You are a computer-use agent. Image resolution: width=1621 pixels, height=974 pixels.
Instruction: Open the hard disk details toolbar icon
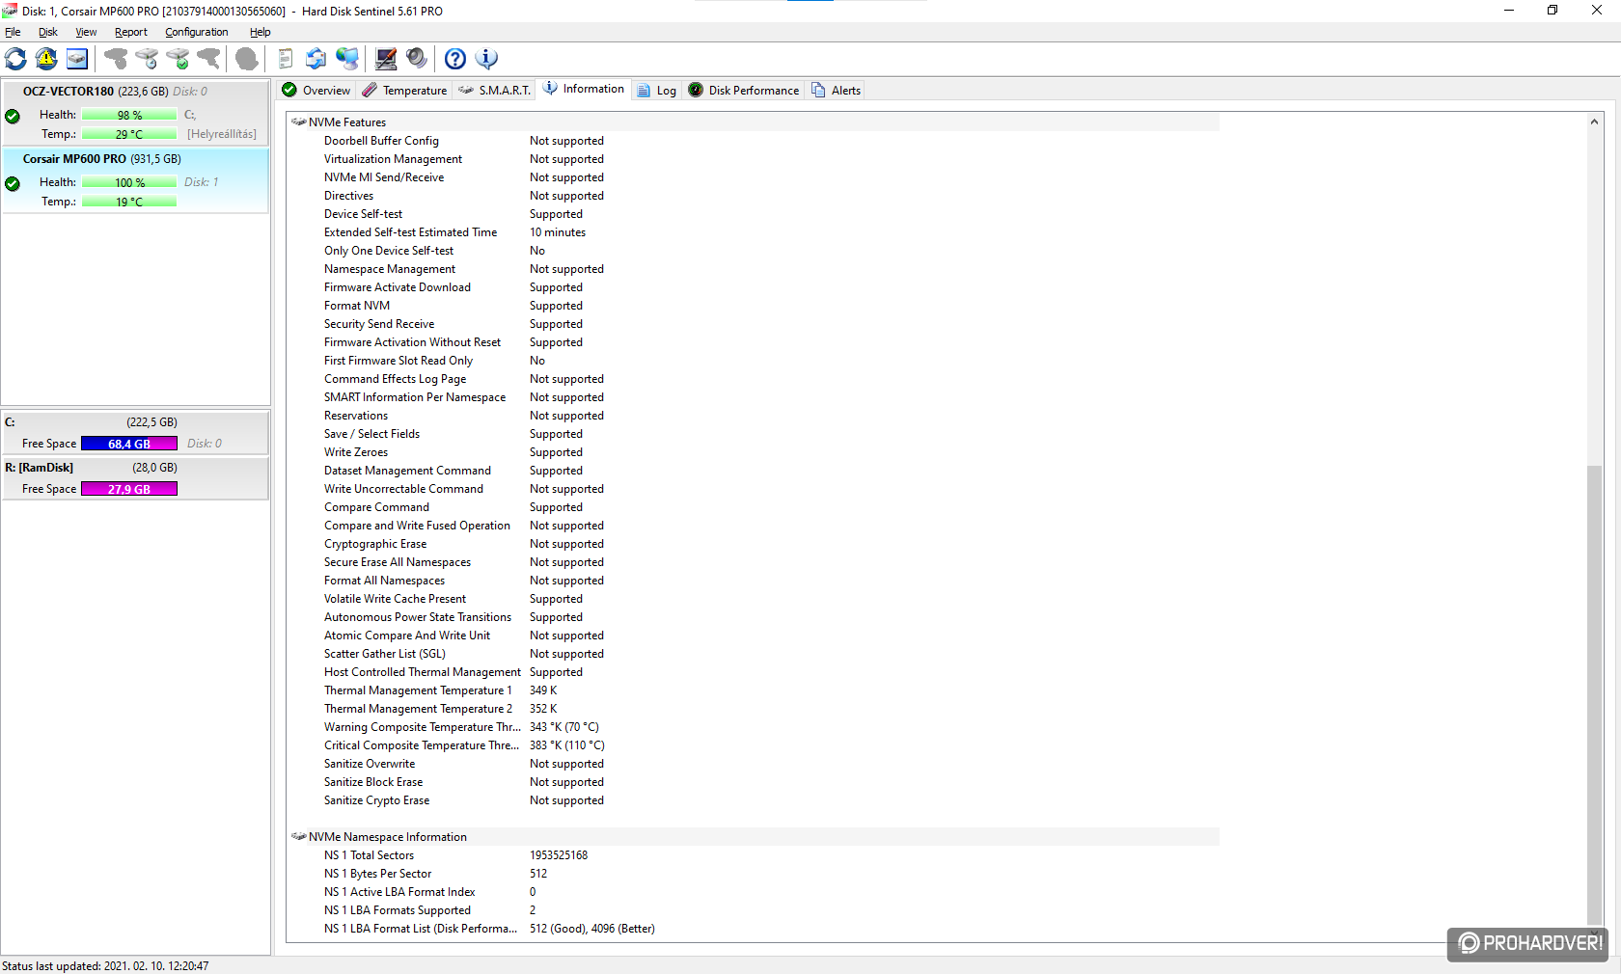(77, 59)
